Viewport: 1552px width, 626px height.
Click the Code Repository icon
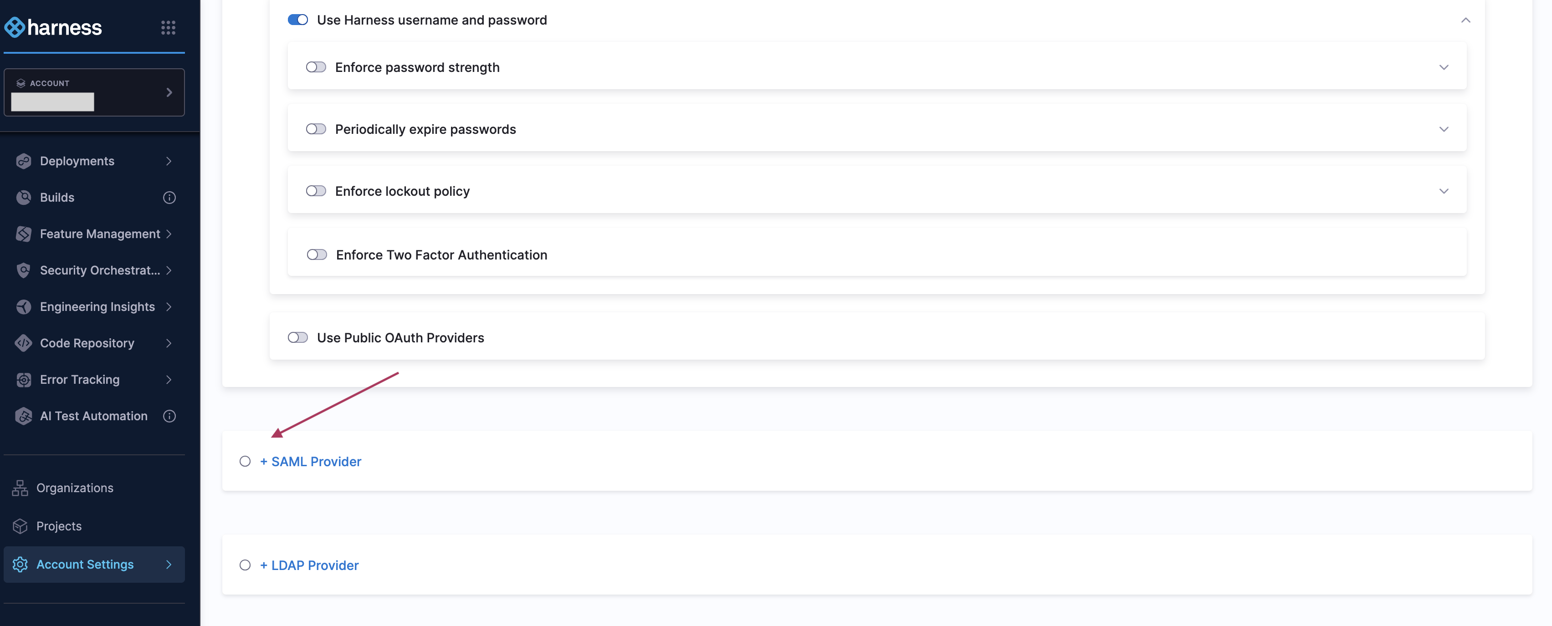pos(24,343)
